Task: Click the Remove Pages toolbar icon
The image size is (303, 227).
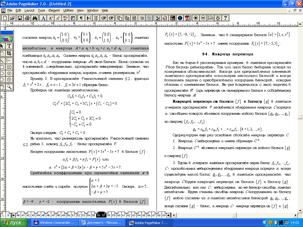Action: pos(127,18)
